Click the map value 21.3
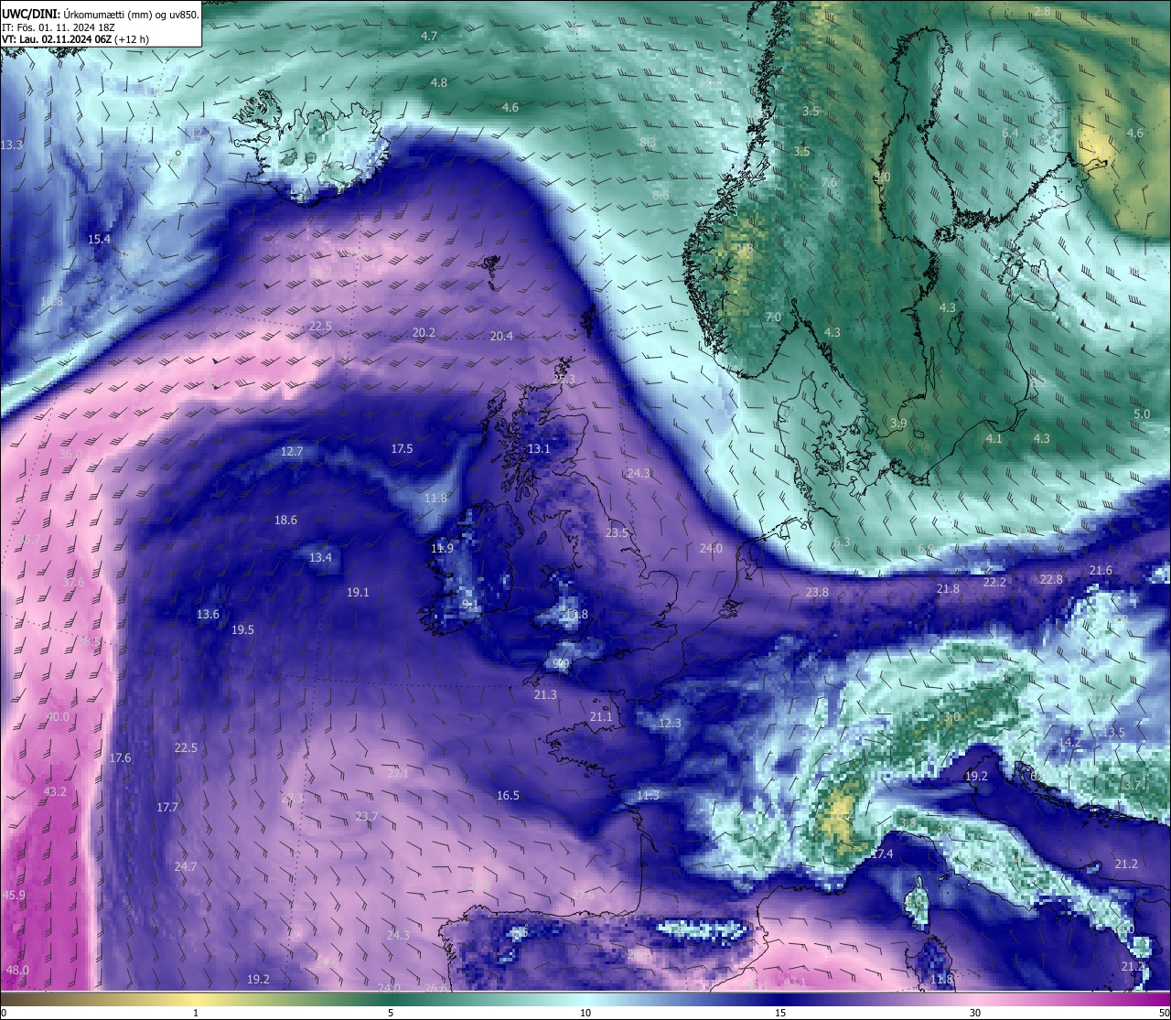Screen dimensions: 1171x1020 pos(545,694)
